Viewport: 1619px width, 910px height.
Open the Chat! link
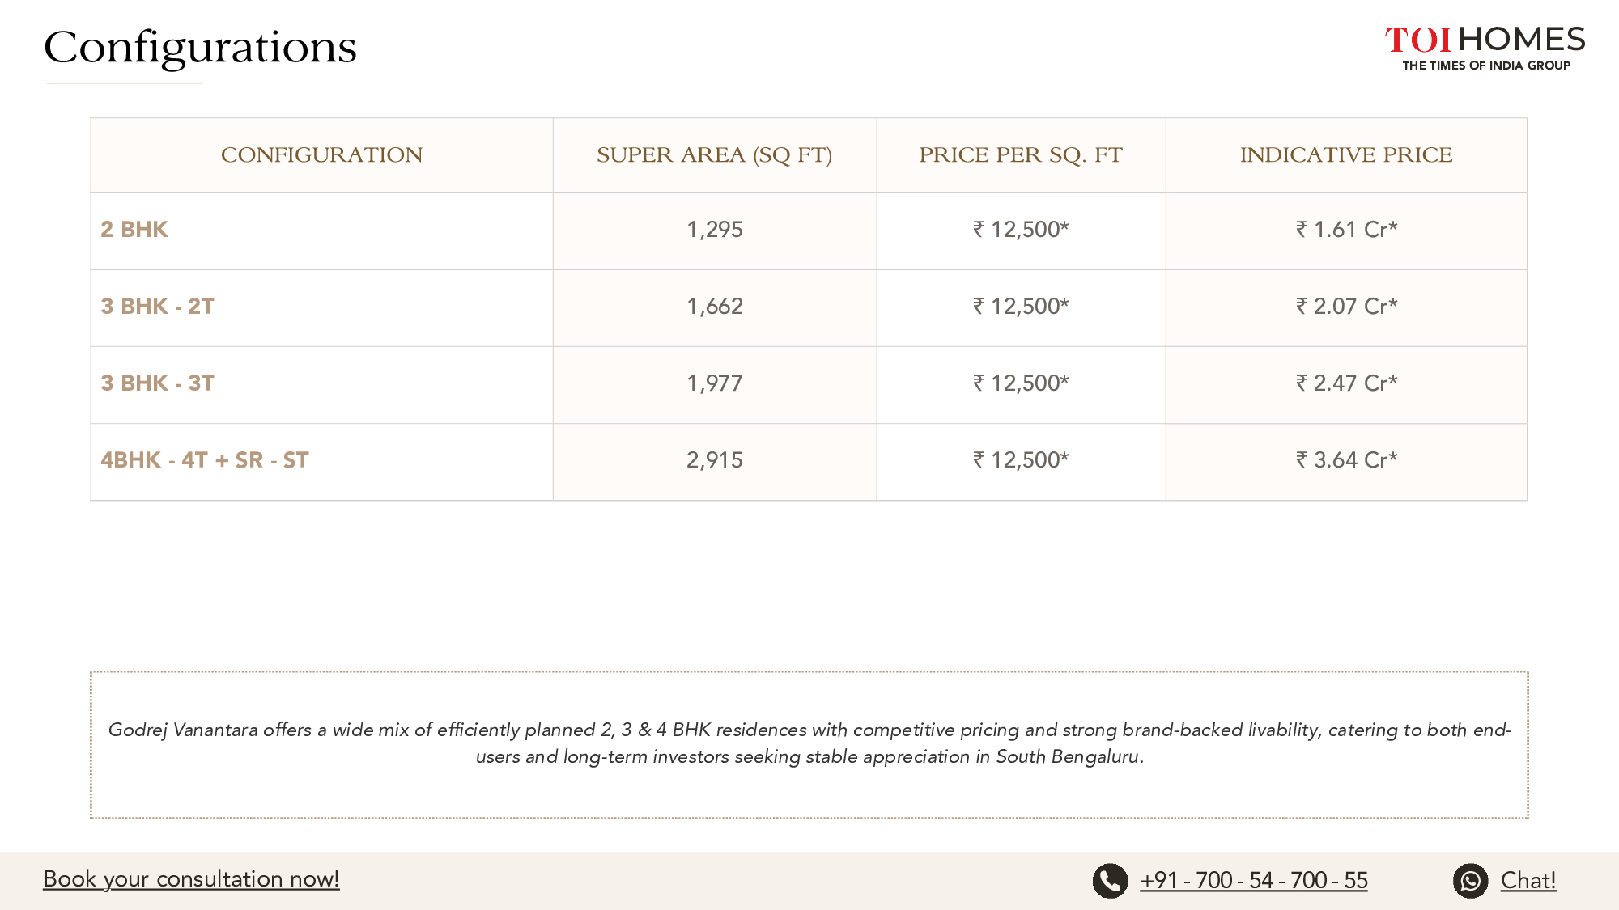pyautogui.click(x=1528, y=880)
